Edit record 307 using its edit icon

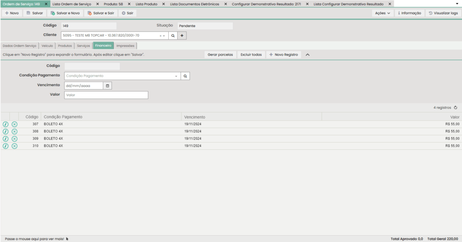pos(5,124)
